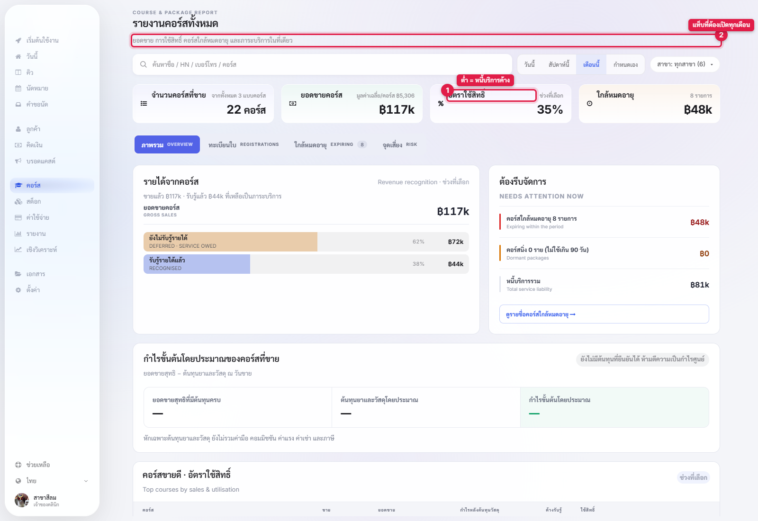Screen dimensions: 758x521
Task: Open the คิว queue sidebar icon
Action: pos(18,72)
